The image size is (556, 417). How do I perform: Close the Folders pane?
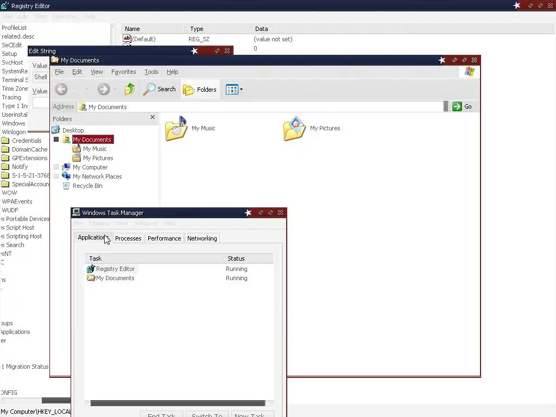(x=153, y=117)
